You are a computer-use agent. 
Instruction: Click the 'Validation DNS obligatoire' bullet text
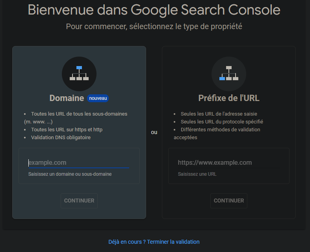click(61, 137)
